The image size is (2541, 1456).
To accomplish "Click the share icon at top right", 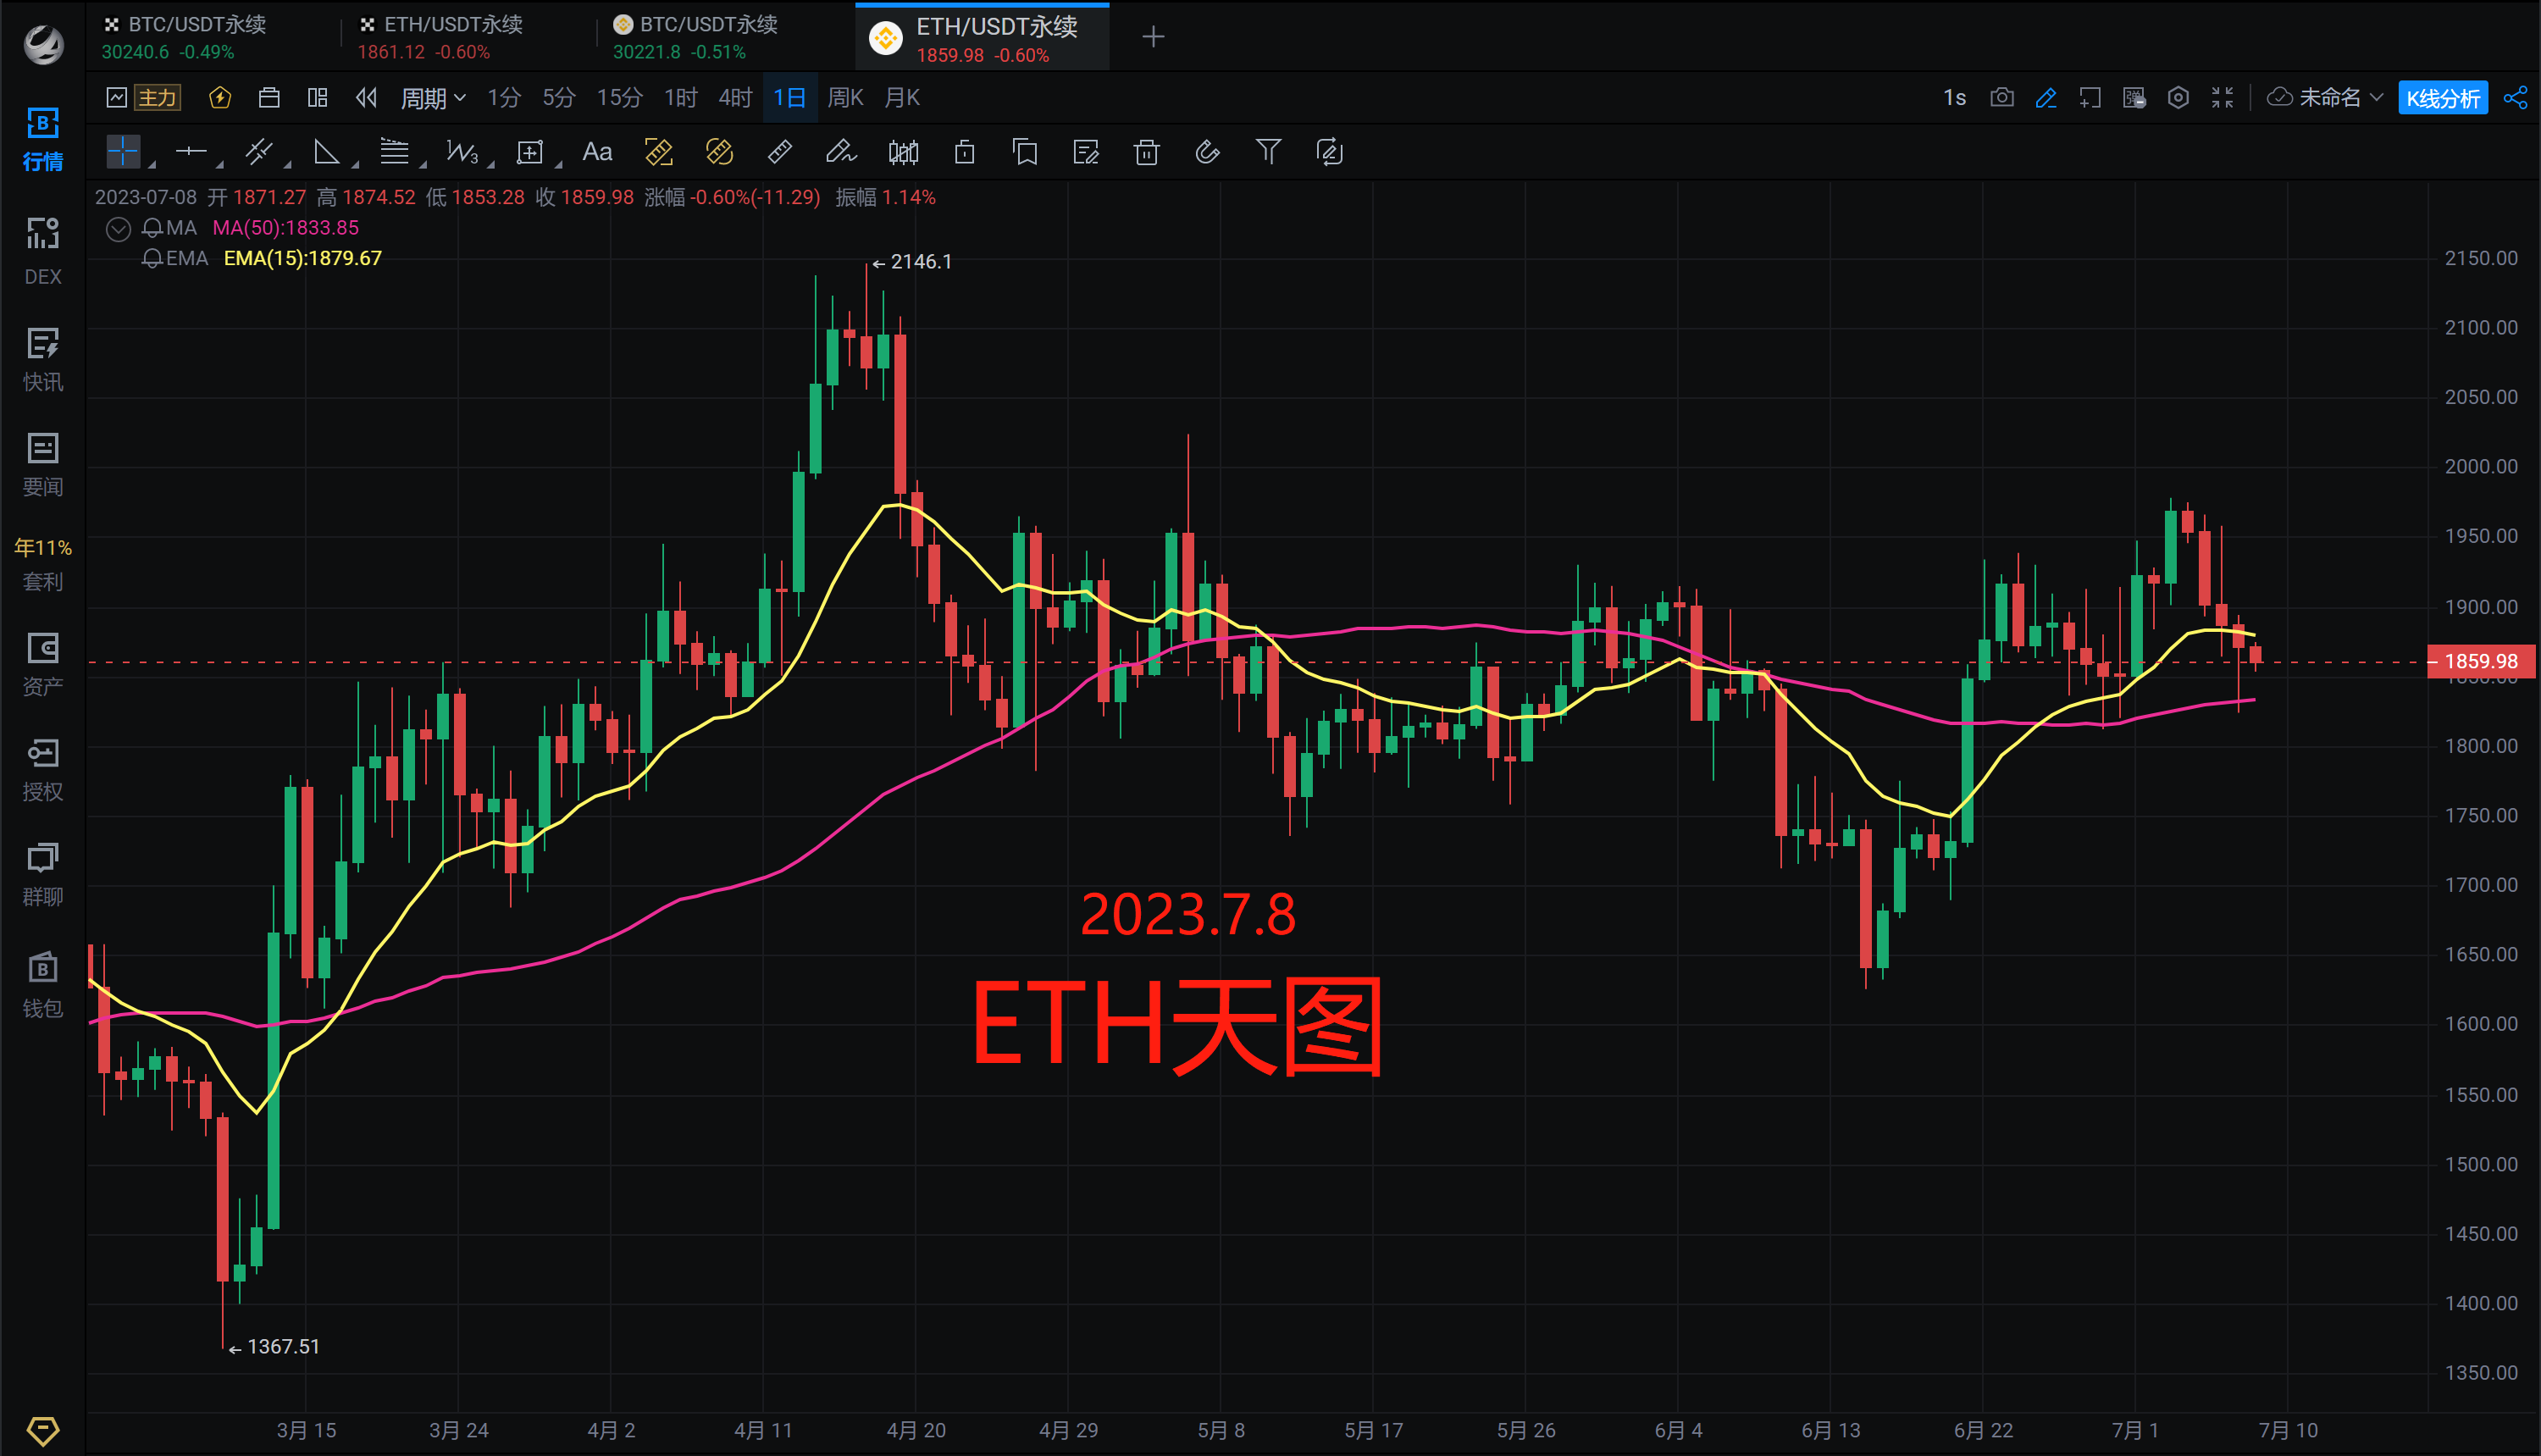I will [x=2515, y=97].
